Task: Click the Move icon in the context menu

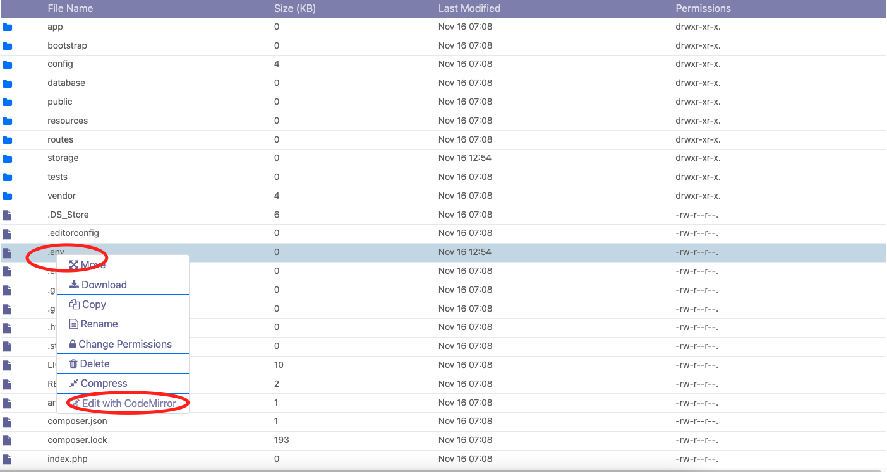Action: coord(75,265)
